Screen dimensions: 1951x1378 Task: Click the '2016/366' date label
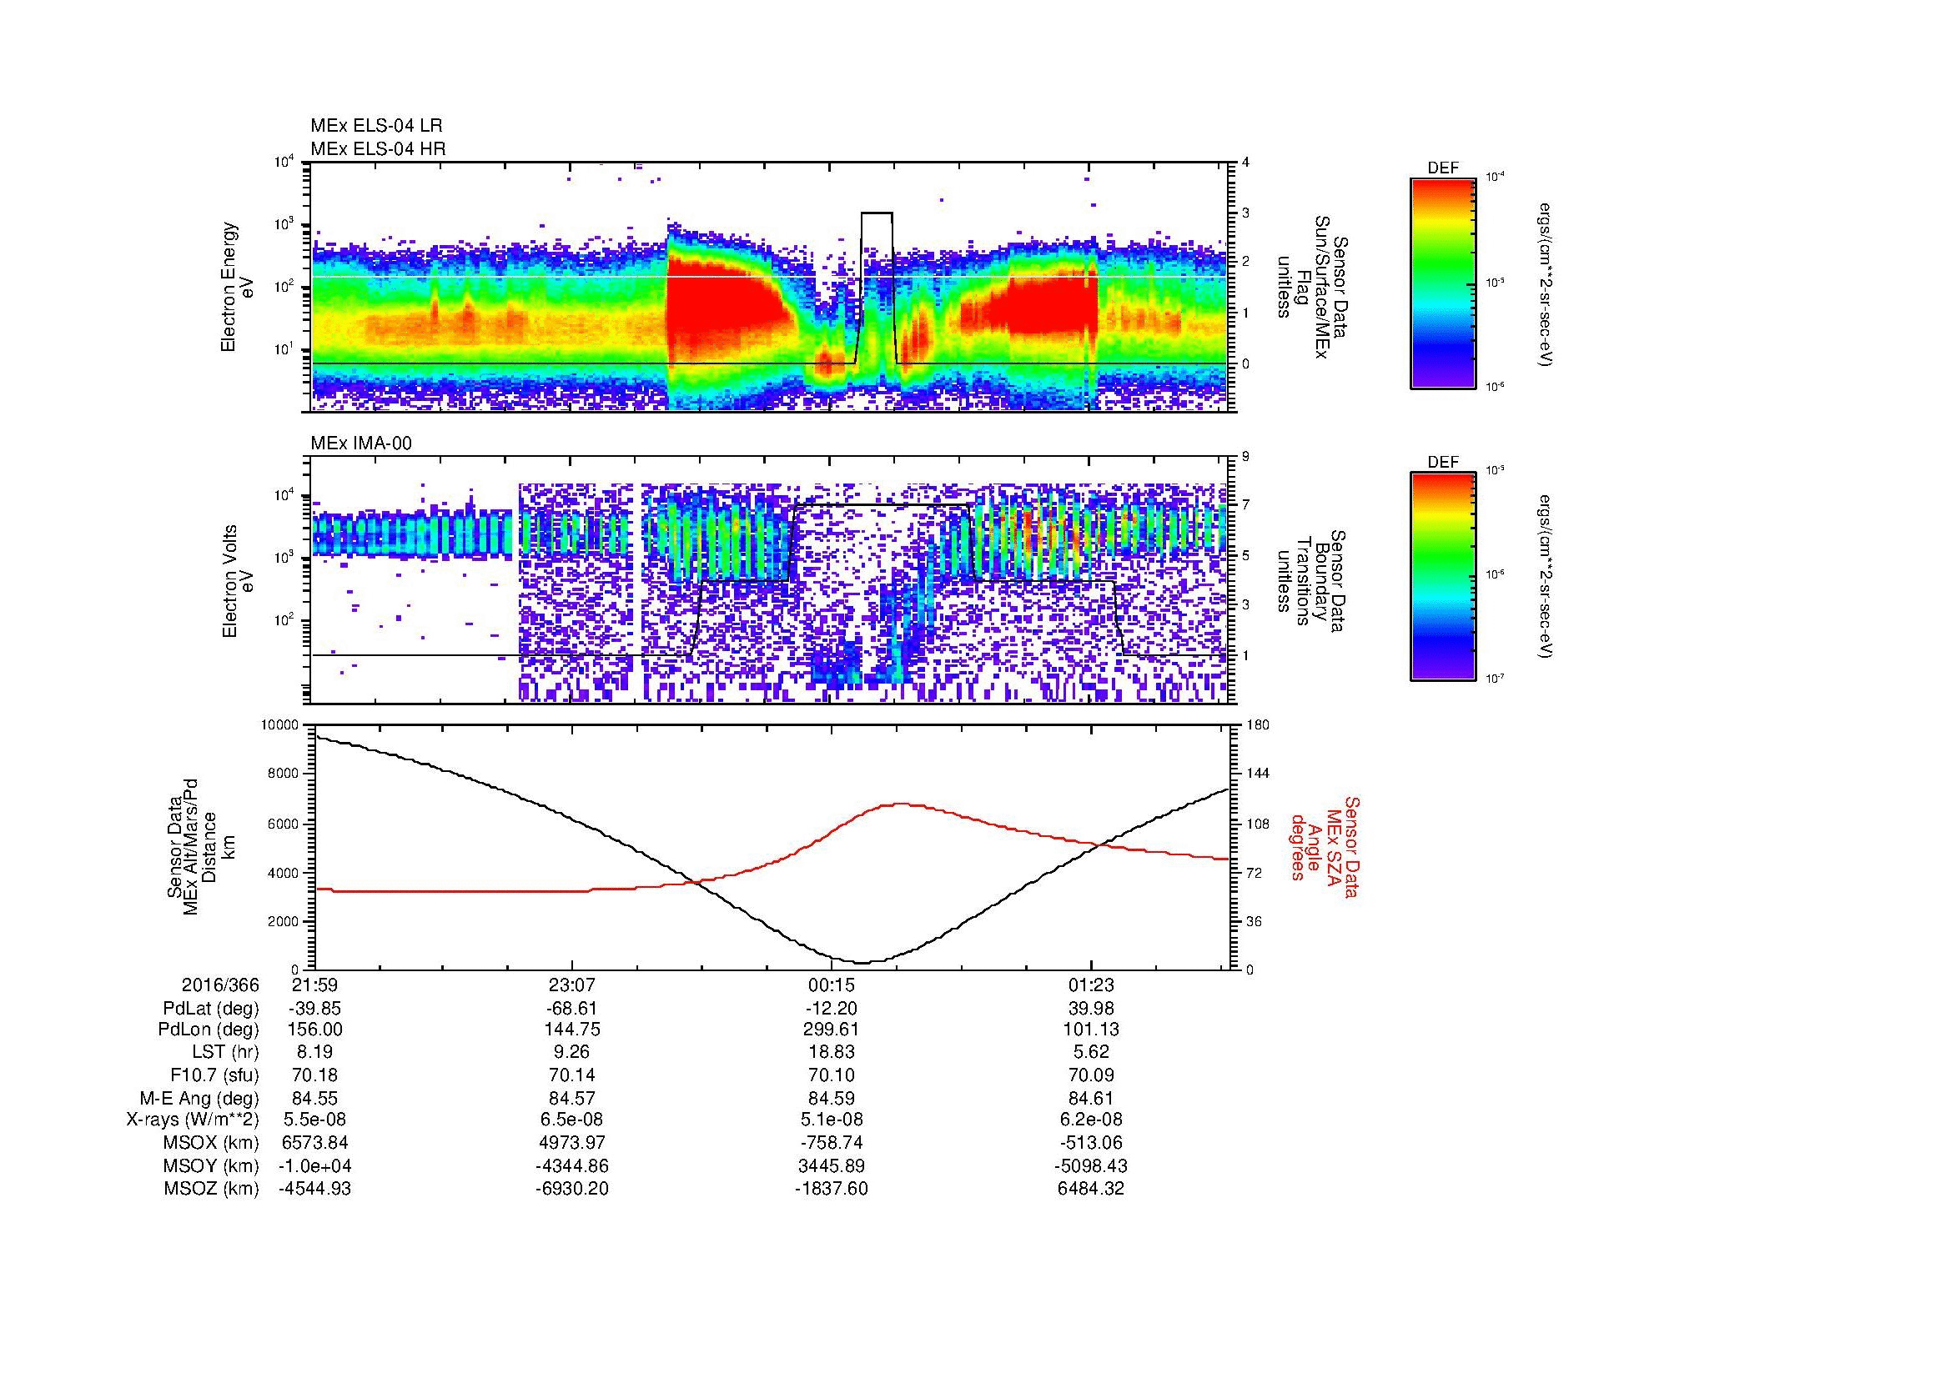tap(220, 985)
